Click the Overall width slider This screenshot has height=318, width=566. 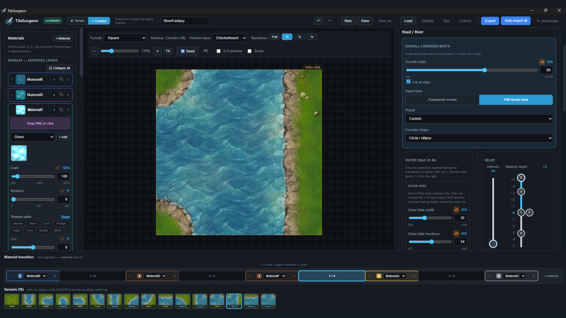coord(472,70)
